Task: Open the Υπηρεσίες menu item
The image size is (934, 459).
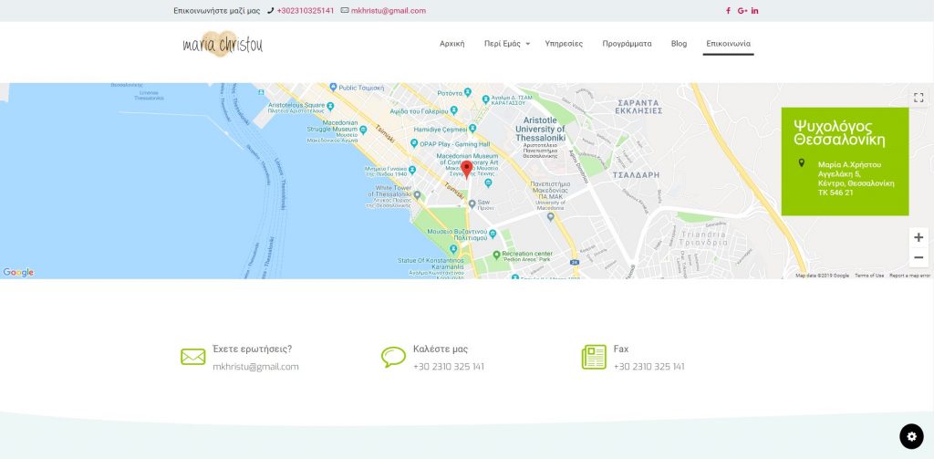Action: pyautogui.click(x=564, y=44)
